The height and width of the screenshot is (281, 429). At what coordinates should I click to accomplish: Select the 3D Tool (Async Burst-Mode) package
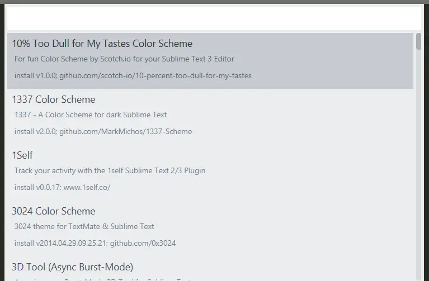click(x=72, y=267)
